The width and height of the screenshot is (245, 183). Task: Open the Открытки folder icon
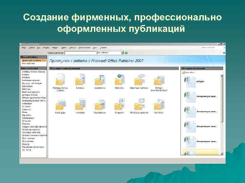119,104
